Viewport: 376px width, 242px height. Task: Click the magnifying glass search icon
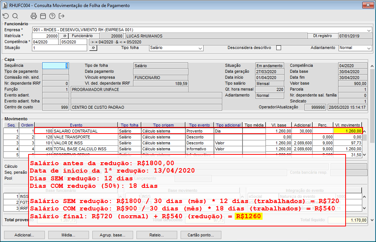click(15, 16)
